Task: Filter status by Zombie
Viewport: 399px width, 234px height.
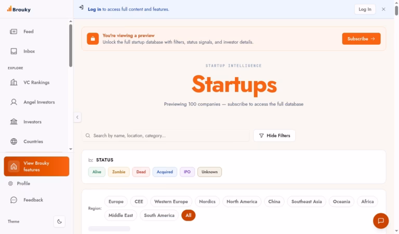Action: pyautogui.click(x=119, y=172)
